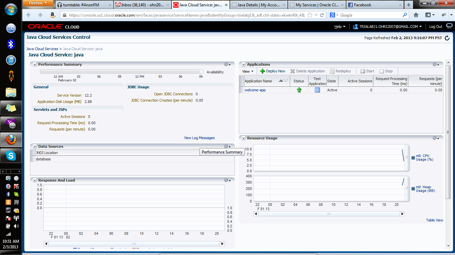Open the Applications panel gear menu
This screenshot has height=255, width=455.
pyautogui.click(x=436, y=64)
